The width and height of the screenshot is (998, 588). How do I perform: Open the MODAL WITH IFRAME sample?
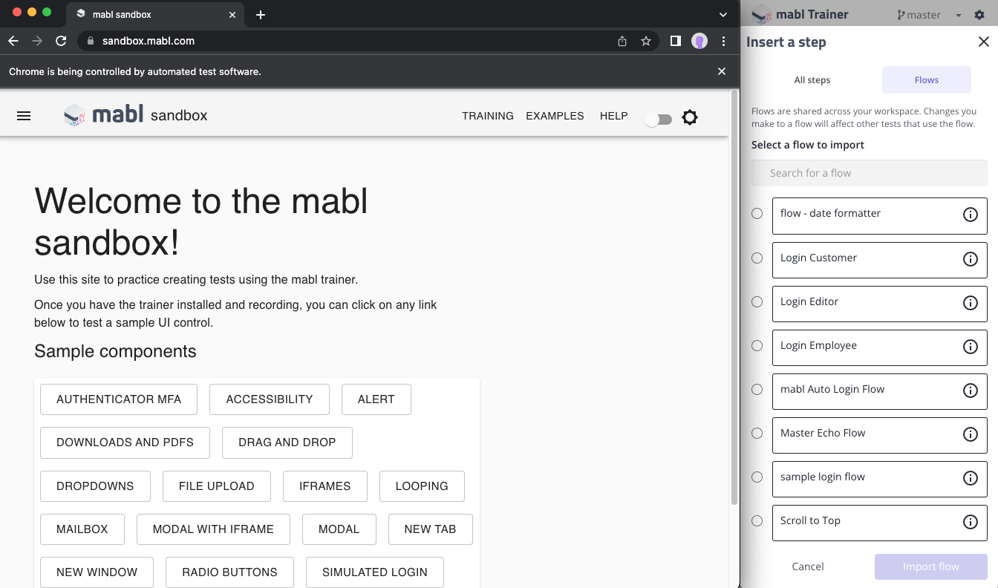(x=213, y=529)
